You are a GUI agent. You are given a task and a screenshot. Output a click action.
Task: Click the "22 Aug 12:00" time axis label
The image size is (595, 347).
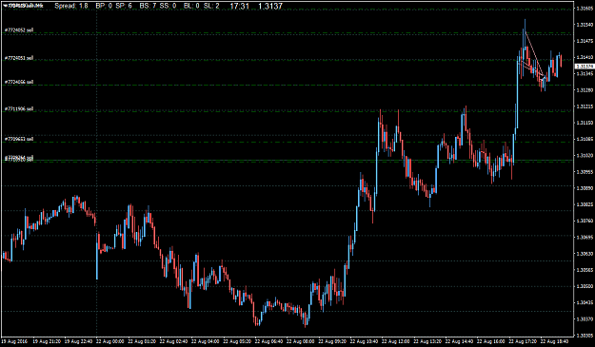click(x=396, y=341)
